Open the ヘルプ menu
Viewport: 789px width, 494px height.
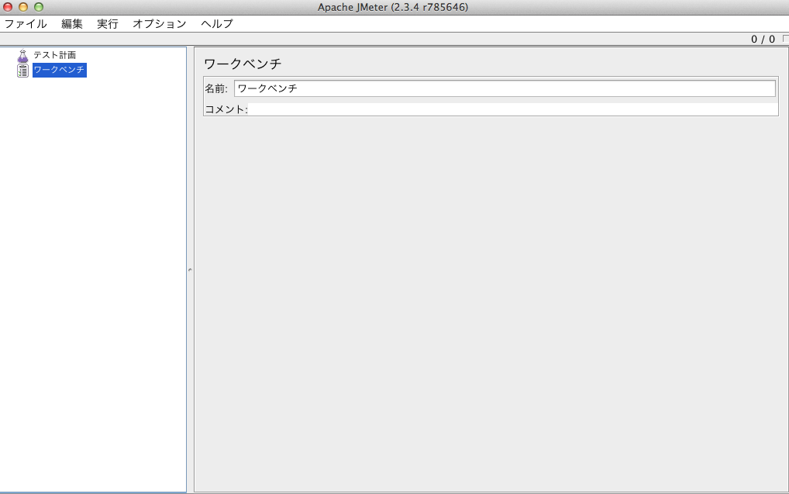click(x=217, y=24)
